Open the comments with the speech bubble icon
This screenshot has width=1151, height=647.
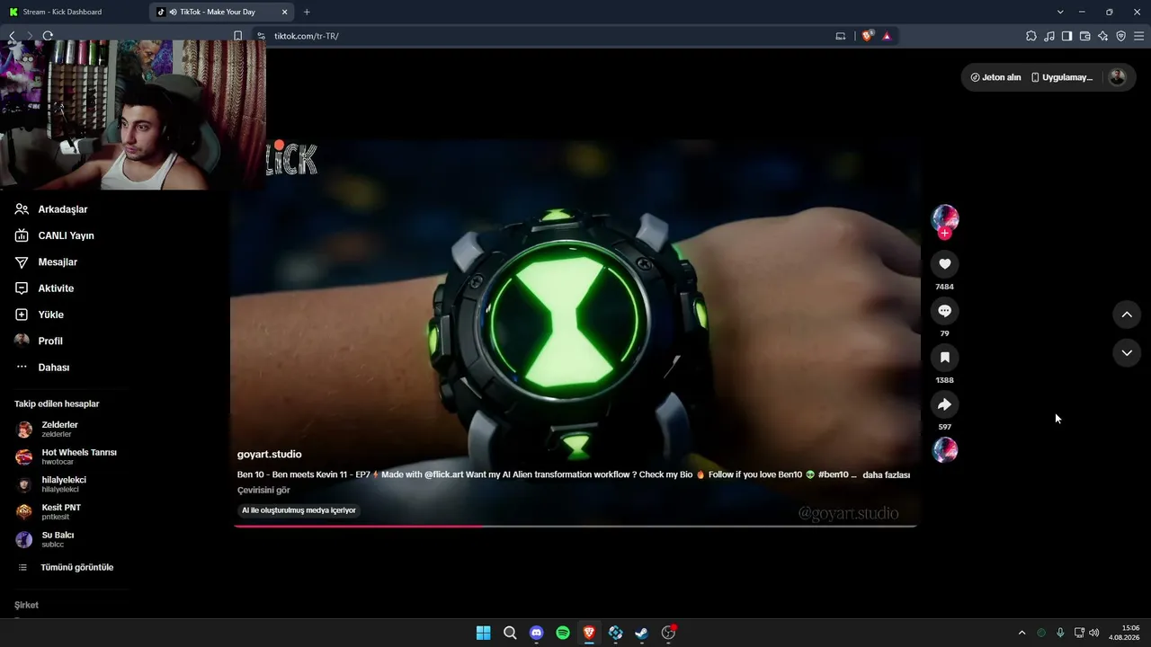point(944,310)
